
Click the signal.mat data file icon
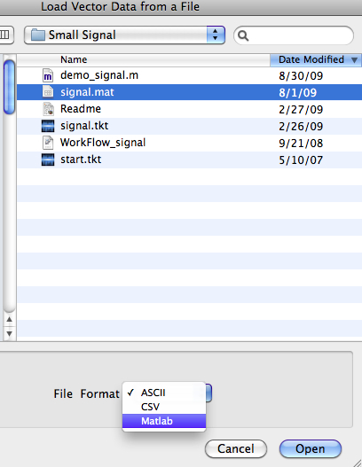pyautogui.click(x=48, y=92)
